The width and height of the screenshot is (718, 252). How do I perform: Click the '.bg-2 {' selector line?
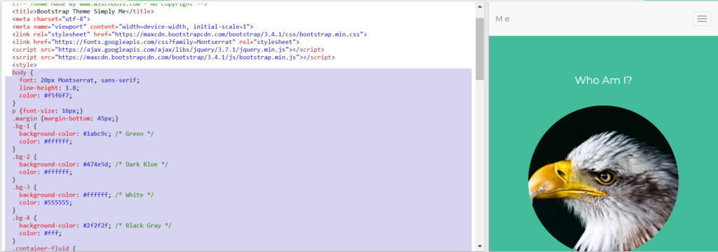[25, 157]
